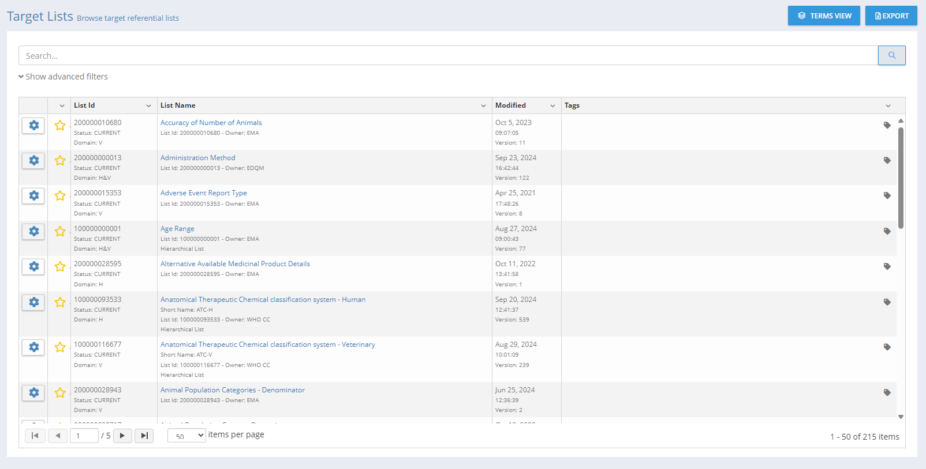Click the table vertical scrollbar thumb

(x=901, y=177)
